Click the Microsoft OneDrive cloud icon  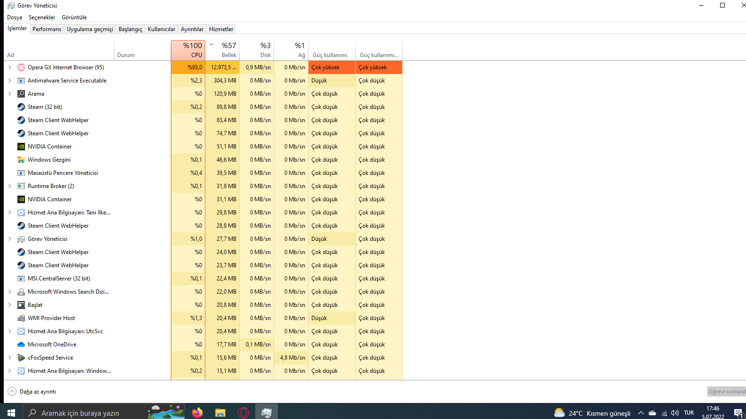[x=21, y=345]
